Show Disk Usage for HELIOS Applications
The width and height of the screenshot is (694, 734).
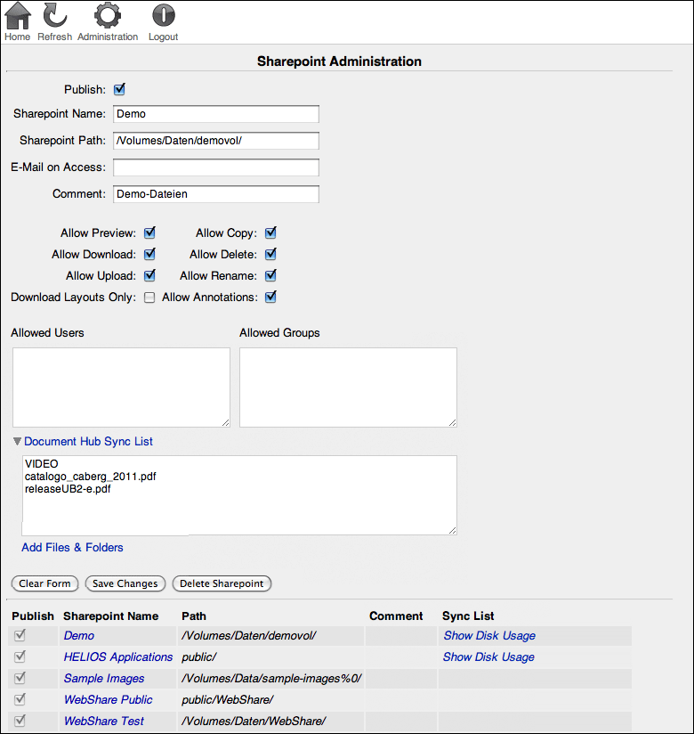click(488, 657)
